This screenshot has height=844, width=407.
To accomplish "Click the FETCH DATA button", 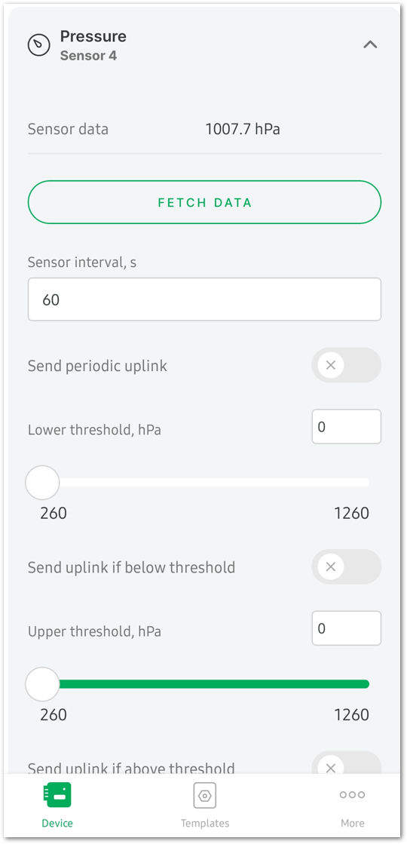I will click(204, 202).
